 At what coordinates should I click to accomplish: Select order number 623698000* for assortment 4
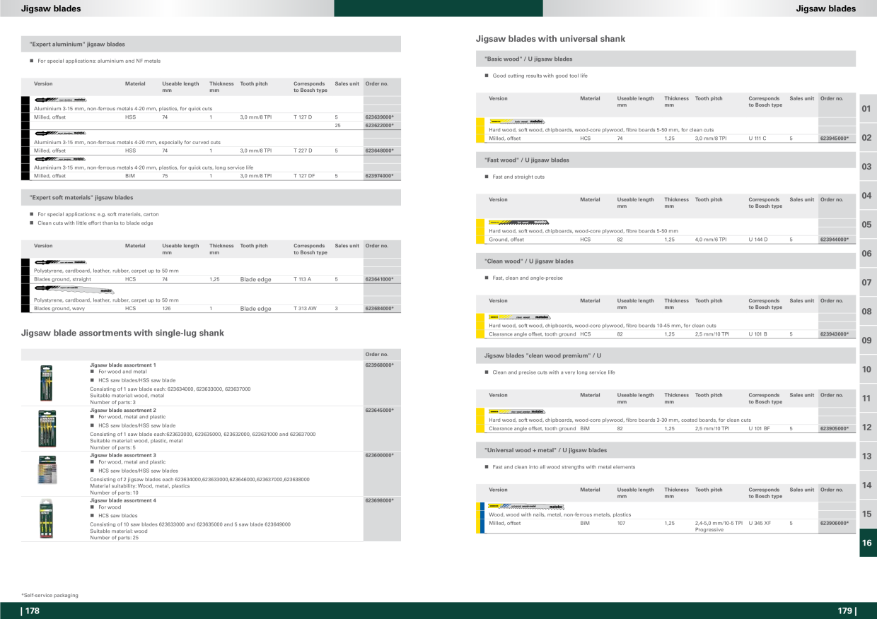coord(379,501)
